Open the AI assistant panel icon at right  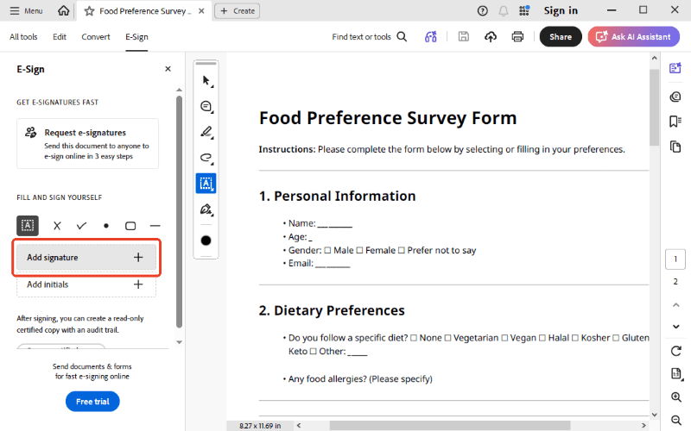coord(675,68)
